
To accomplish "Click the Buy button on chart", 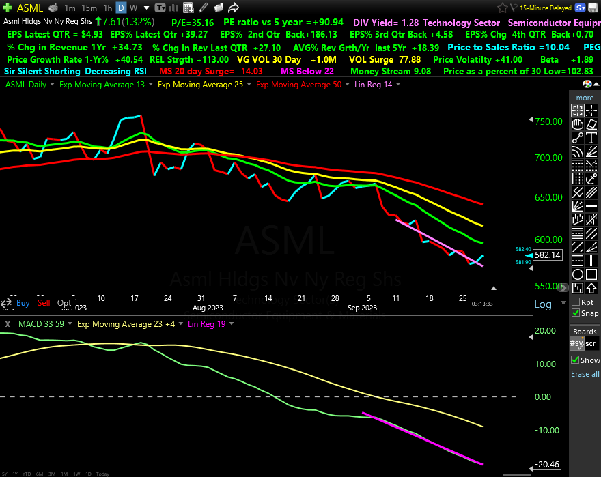I will click(x=23, y=303).
